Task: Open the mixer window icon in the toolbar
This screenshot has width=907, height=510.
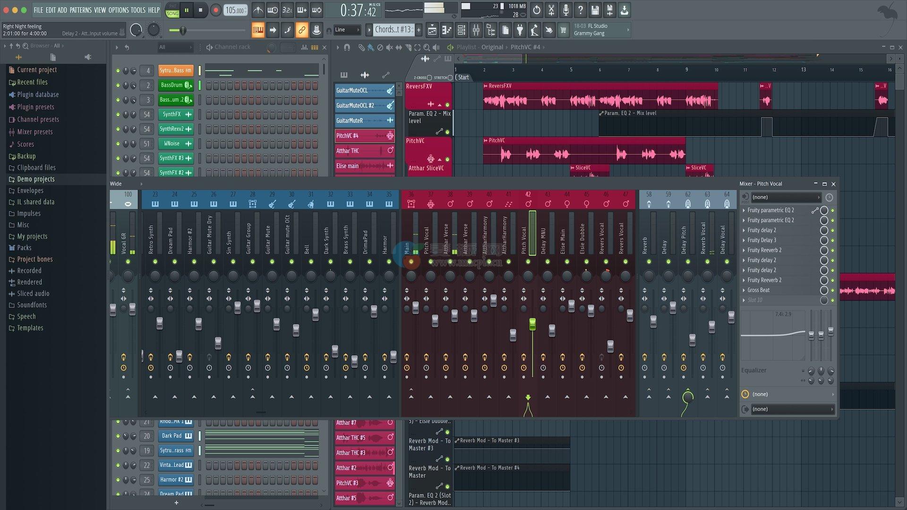Action: (x=476, y=30)
